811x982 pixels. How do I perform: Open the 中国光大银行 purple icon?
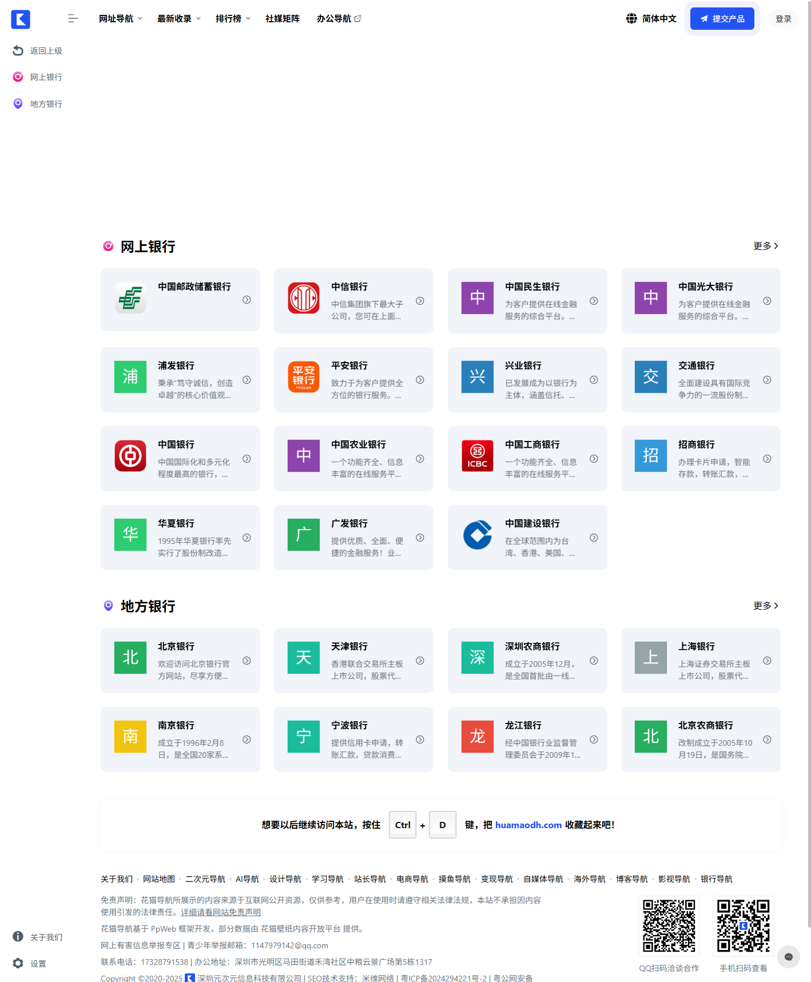(x=651, y=299)
